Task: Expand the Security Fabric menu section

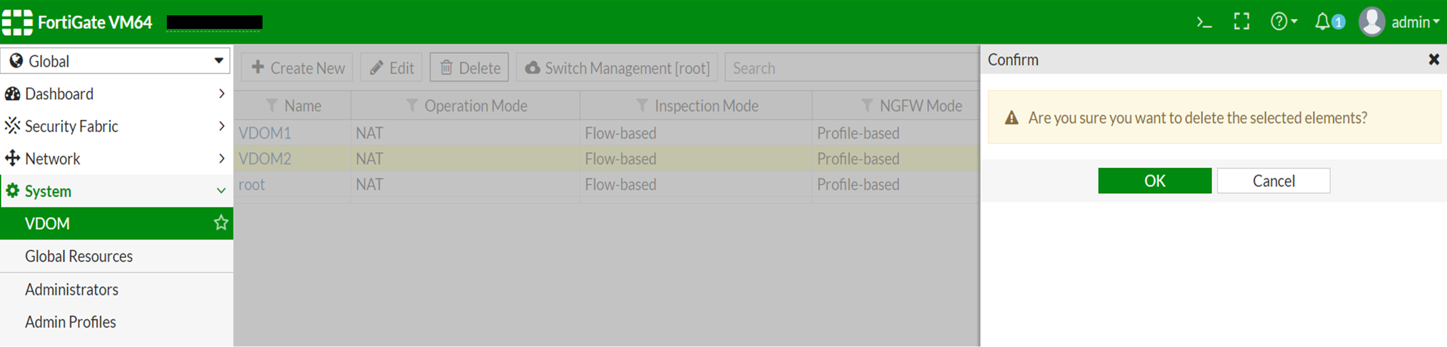Action: [115, 126]
